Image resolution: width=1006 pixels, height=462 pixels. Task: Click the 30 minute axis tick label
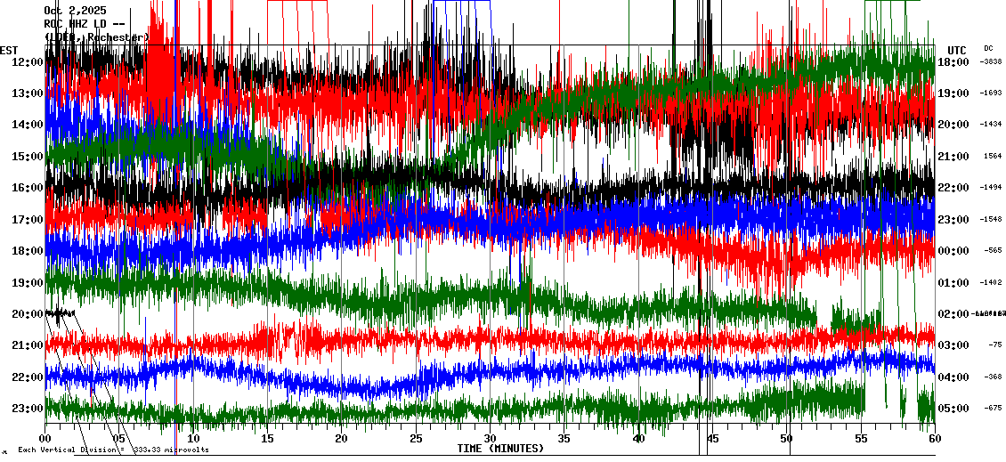(x=490, y=439)
